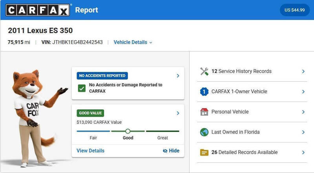Viewport: 314px width, 173px height.
Task: Click No Accidents or Damage Reported text
Action: coord(126,88)
